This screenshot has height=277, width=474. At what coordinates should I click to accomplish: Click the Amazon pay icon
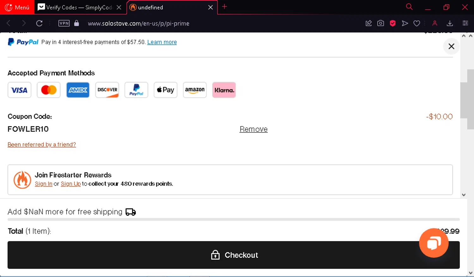195,90
